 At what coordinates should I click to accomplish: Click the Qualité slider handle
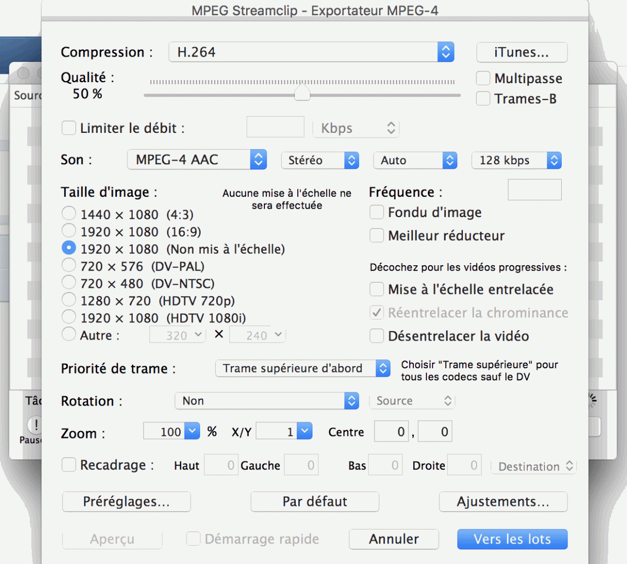[303, 93]
